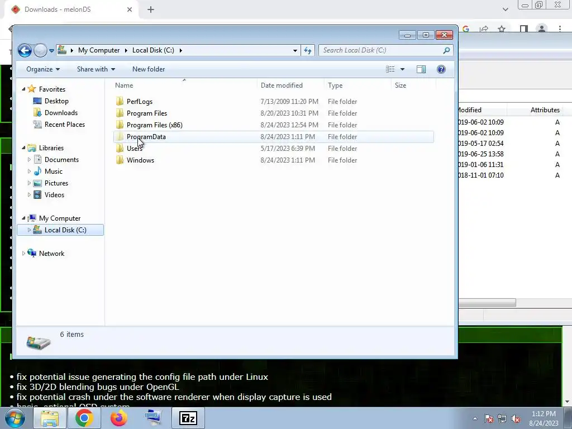Viewport: 572px width, 429px height.
Task: Close the Downloads - melonDS Chrome tab
Action: tap(130, 9)
